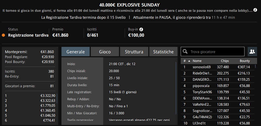Viewport: 261px width, 126px height.
Task: Open the players group icon button
Action: coord(252,52)
